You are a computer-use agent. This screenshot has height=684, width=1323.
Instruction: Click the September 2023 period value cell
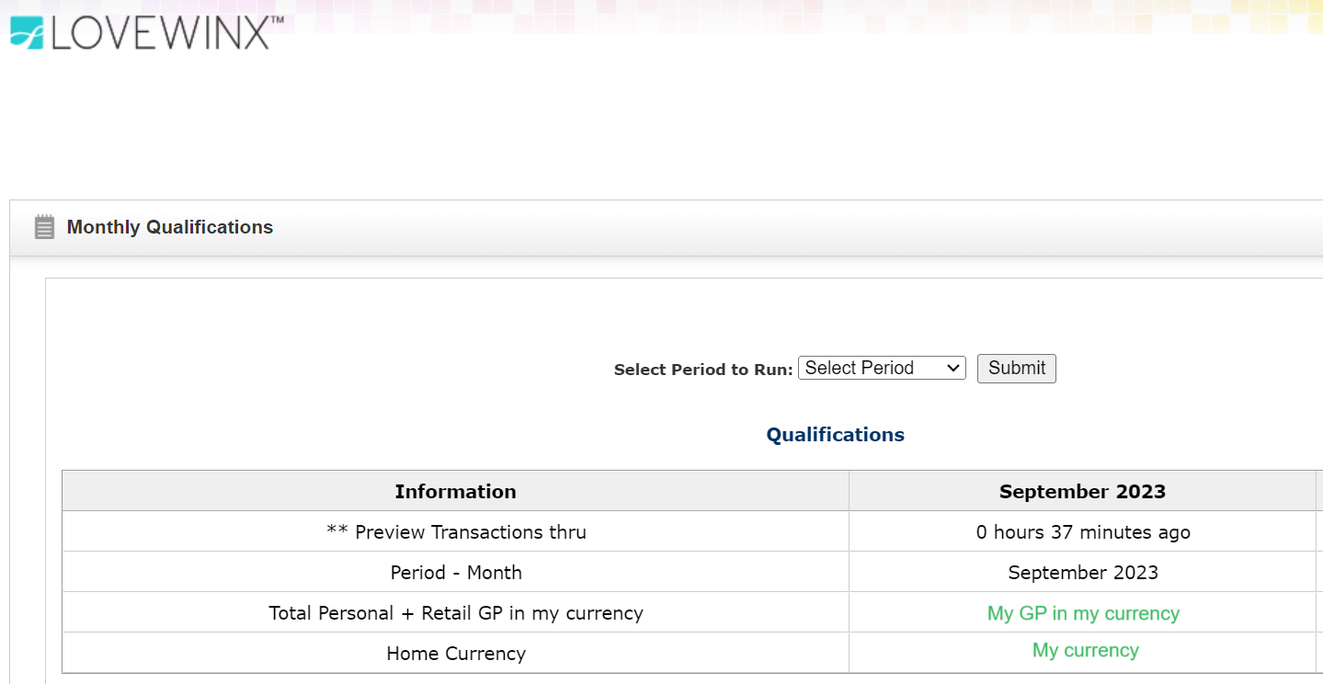[x=1082, y=573]
